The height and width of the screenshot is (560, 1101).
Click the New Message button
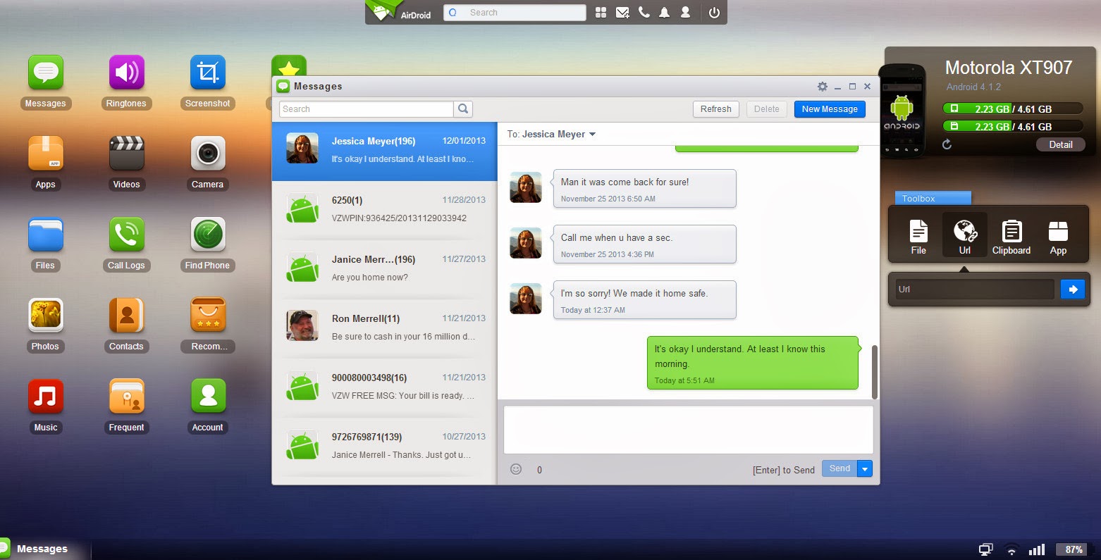830,109
